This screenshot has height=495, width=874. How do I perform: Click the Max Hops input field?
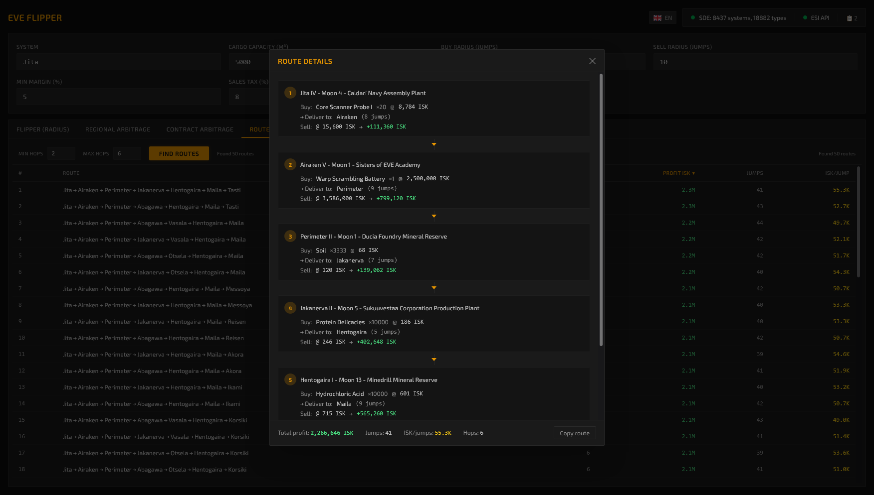tap(127, 153)
